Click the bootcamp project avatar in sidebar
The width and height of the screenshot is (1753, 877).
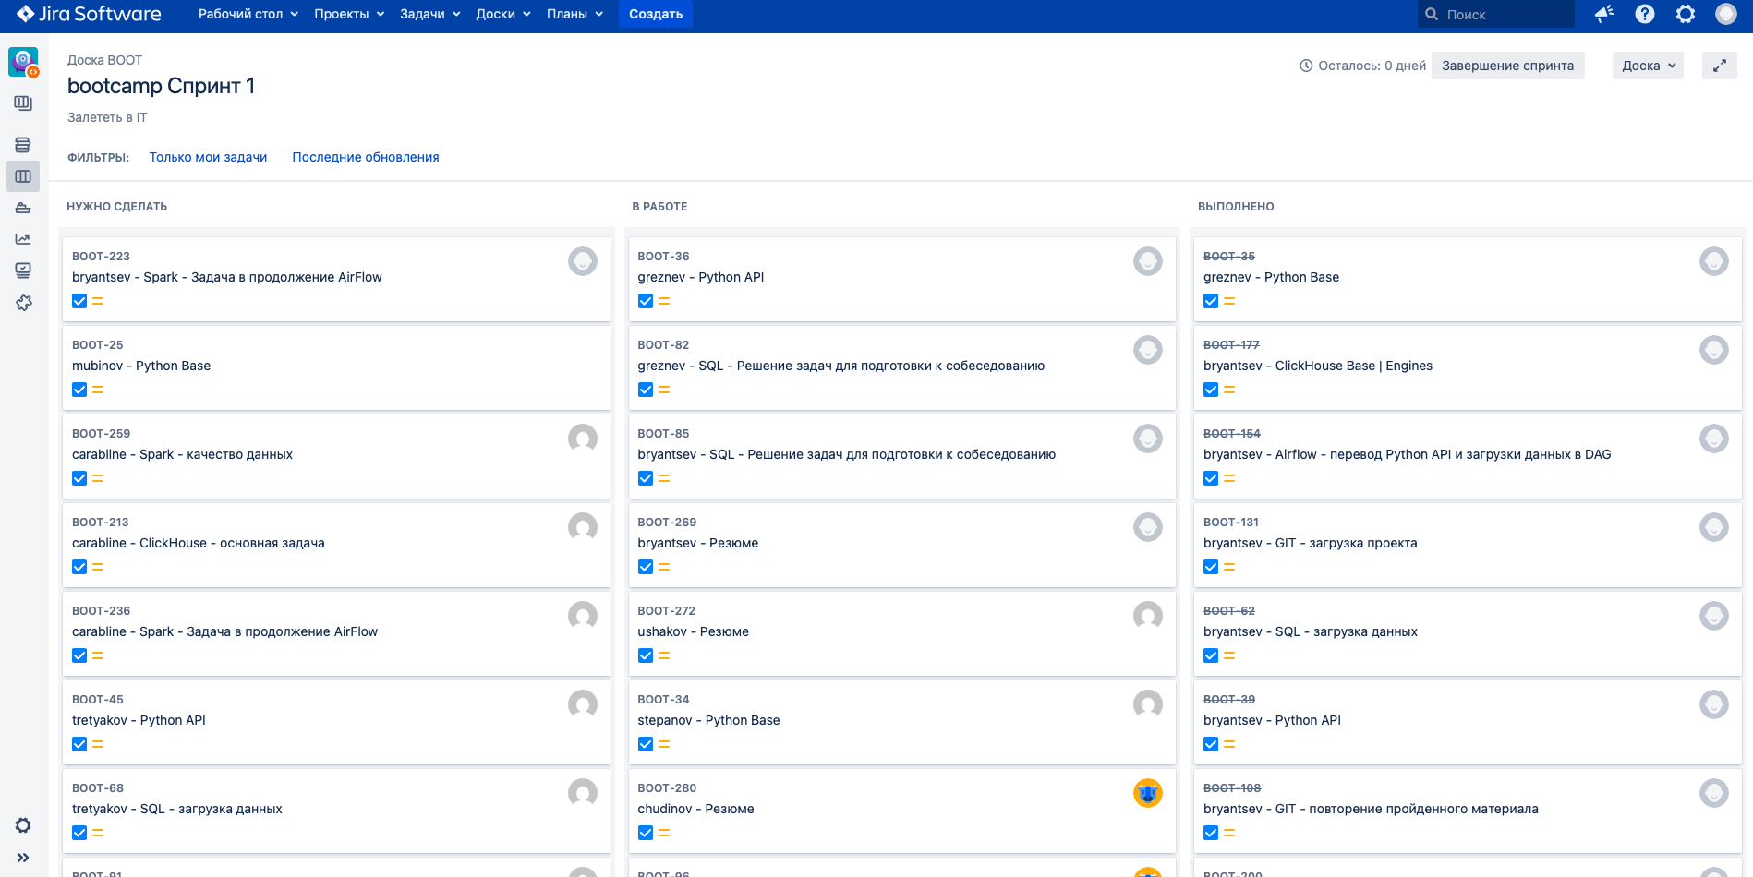point(23,62)
